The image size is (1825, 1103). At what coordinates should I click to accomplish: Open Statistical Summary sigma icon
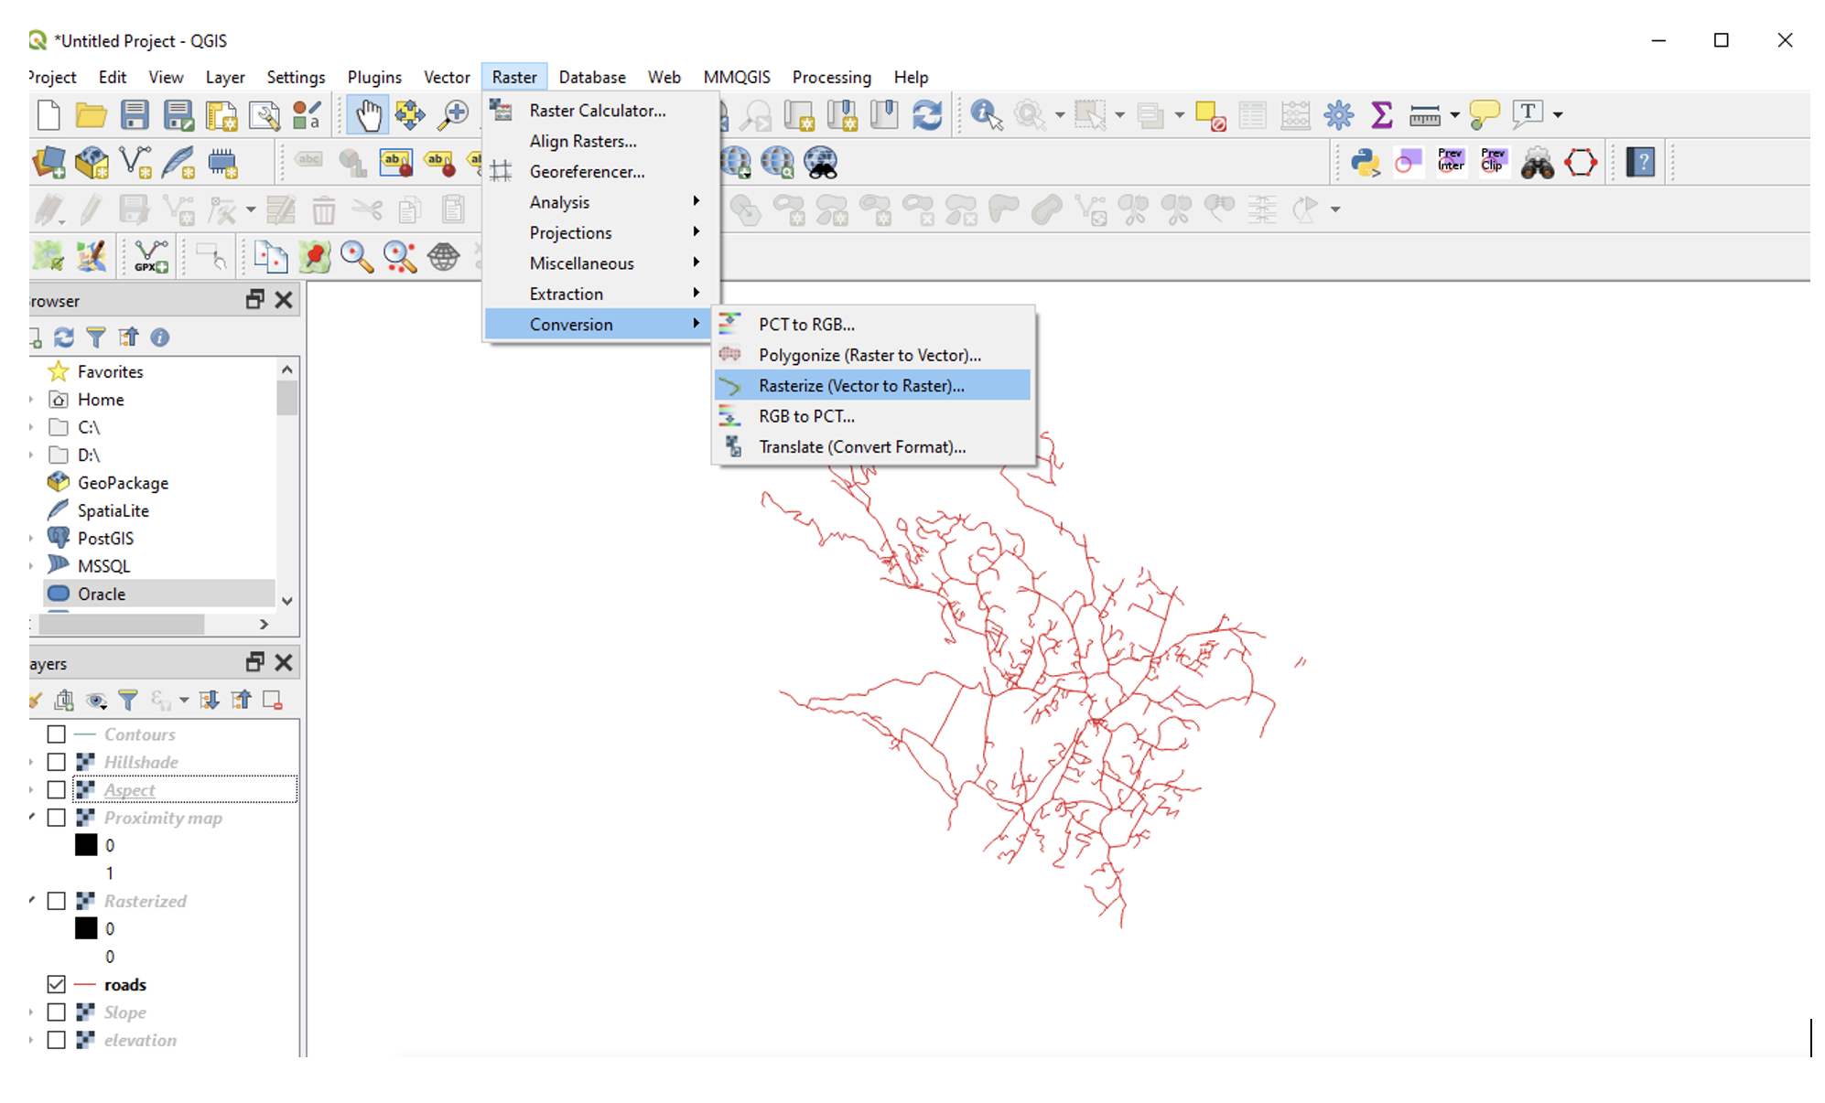[1381, 115]
